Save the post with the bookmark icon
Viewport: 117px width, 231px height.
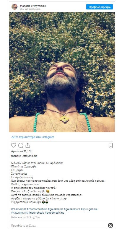pyautogui.click(x=111, y=145)
